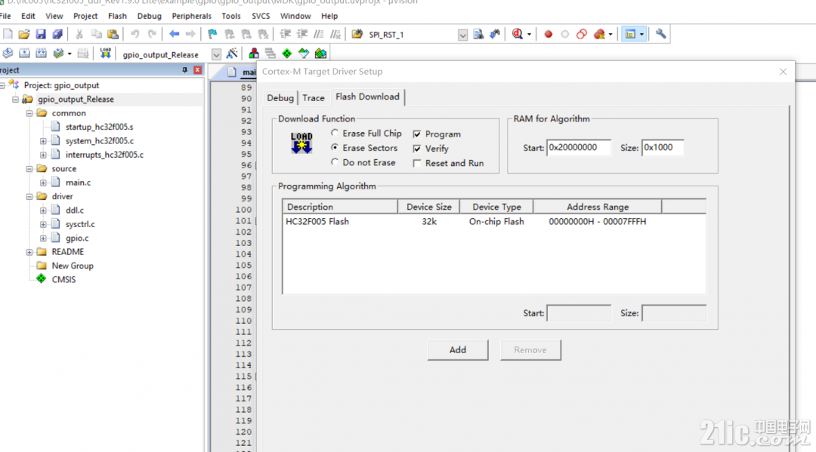Insert a bookmark with flag icon
Image resolution: width=816 pixels, height=452 pixels.
click(212, 34)
